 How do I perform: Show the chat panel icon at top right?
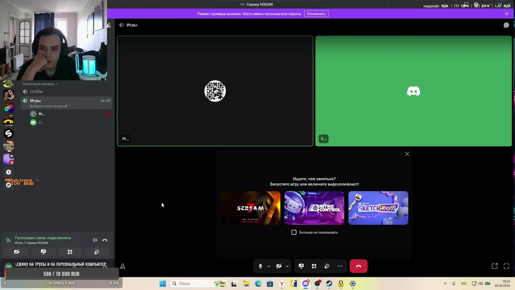click(x=506, y=25)
